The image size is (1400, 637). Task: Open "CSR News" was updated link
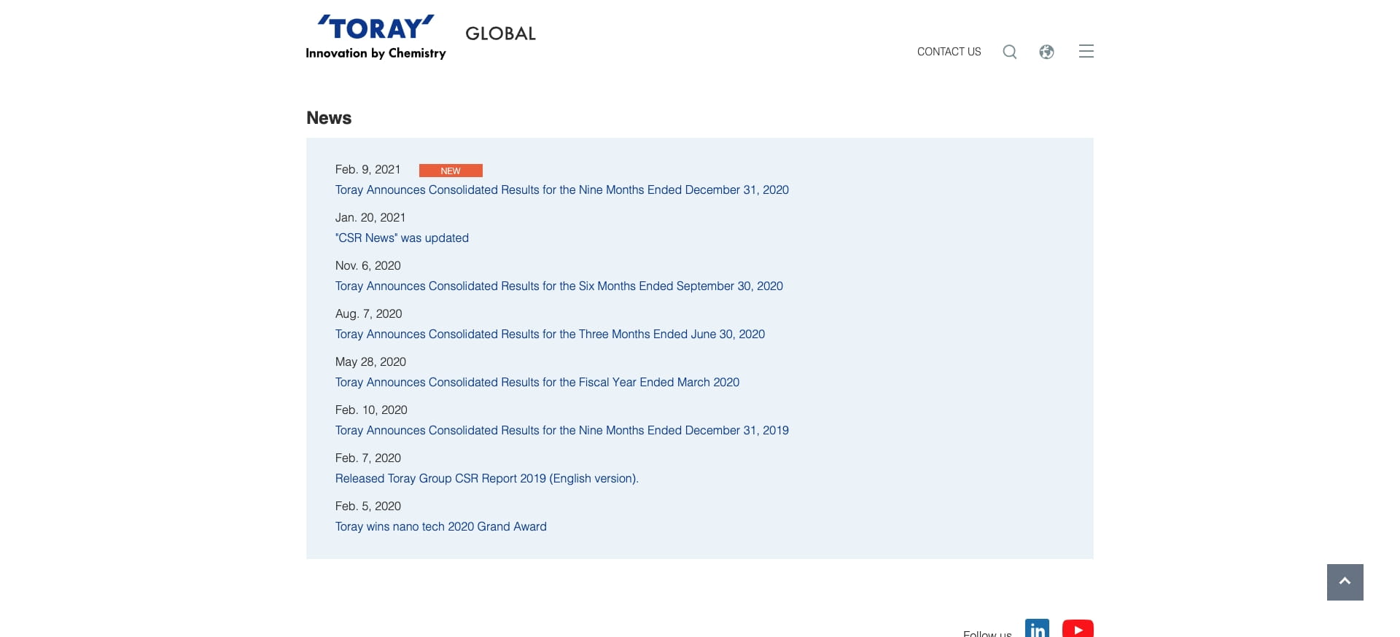pyautogui.click(x=402, y=238)
